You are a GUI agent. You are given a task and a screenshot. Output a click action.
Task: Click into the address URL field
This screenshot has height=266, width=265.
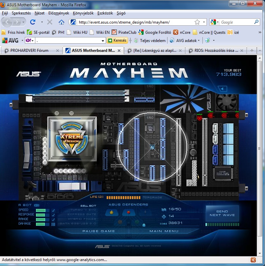(135, 22)
